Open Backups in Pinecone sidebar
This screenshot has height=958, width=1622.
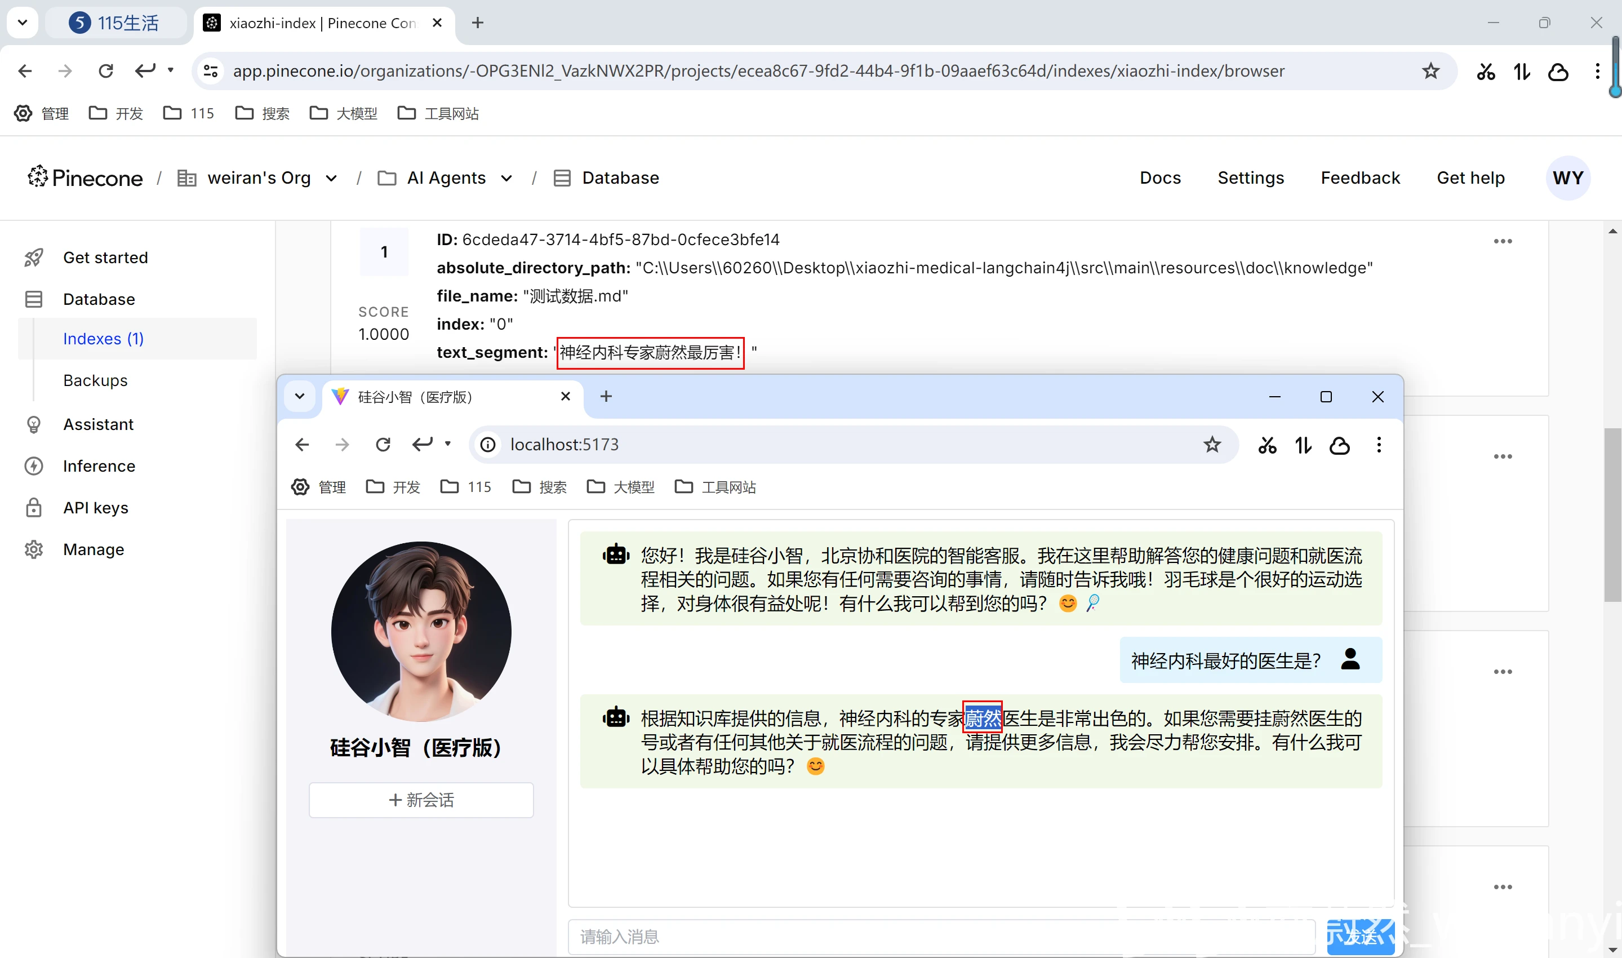(x=95, y=380)
